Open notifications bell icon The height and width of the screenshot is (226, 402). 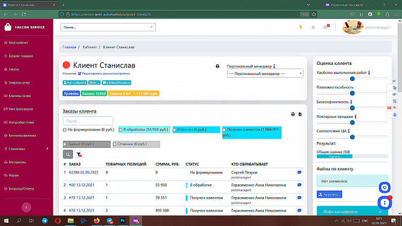coord(313,27)
